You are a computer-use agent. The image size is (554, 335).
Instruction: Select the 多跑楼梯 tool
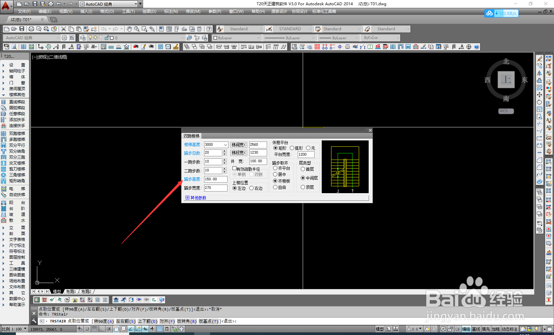click(x=14, y=140)
